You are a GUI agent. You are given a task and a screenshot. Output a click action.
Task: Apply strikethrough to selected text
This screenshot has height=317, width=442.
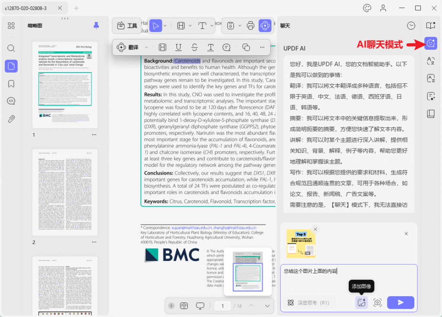(195, 48)
